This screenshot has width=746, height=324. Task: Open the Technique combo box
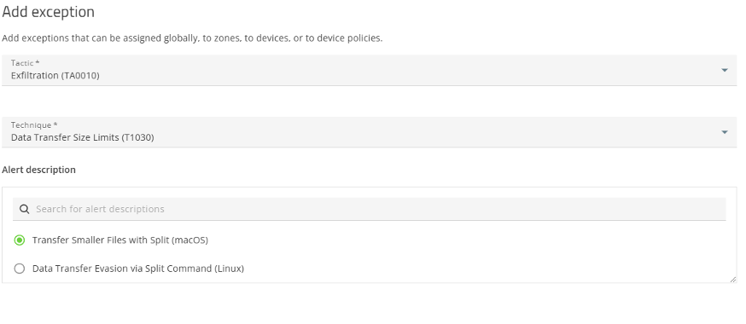[x=370, y=132]
